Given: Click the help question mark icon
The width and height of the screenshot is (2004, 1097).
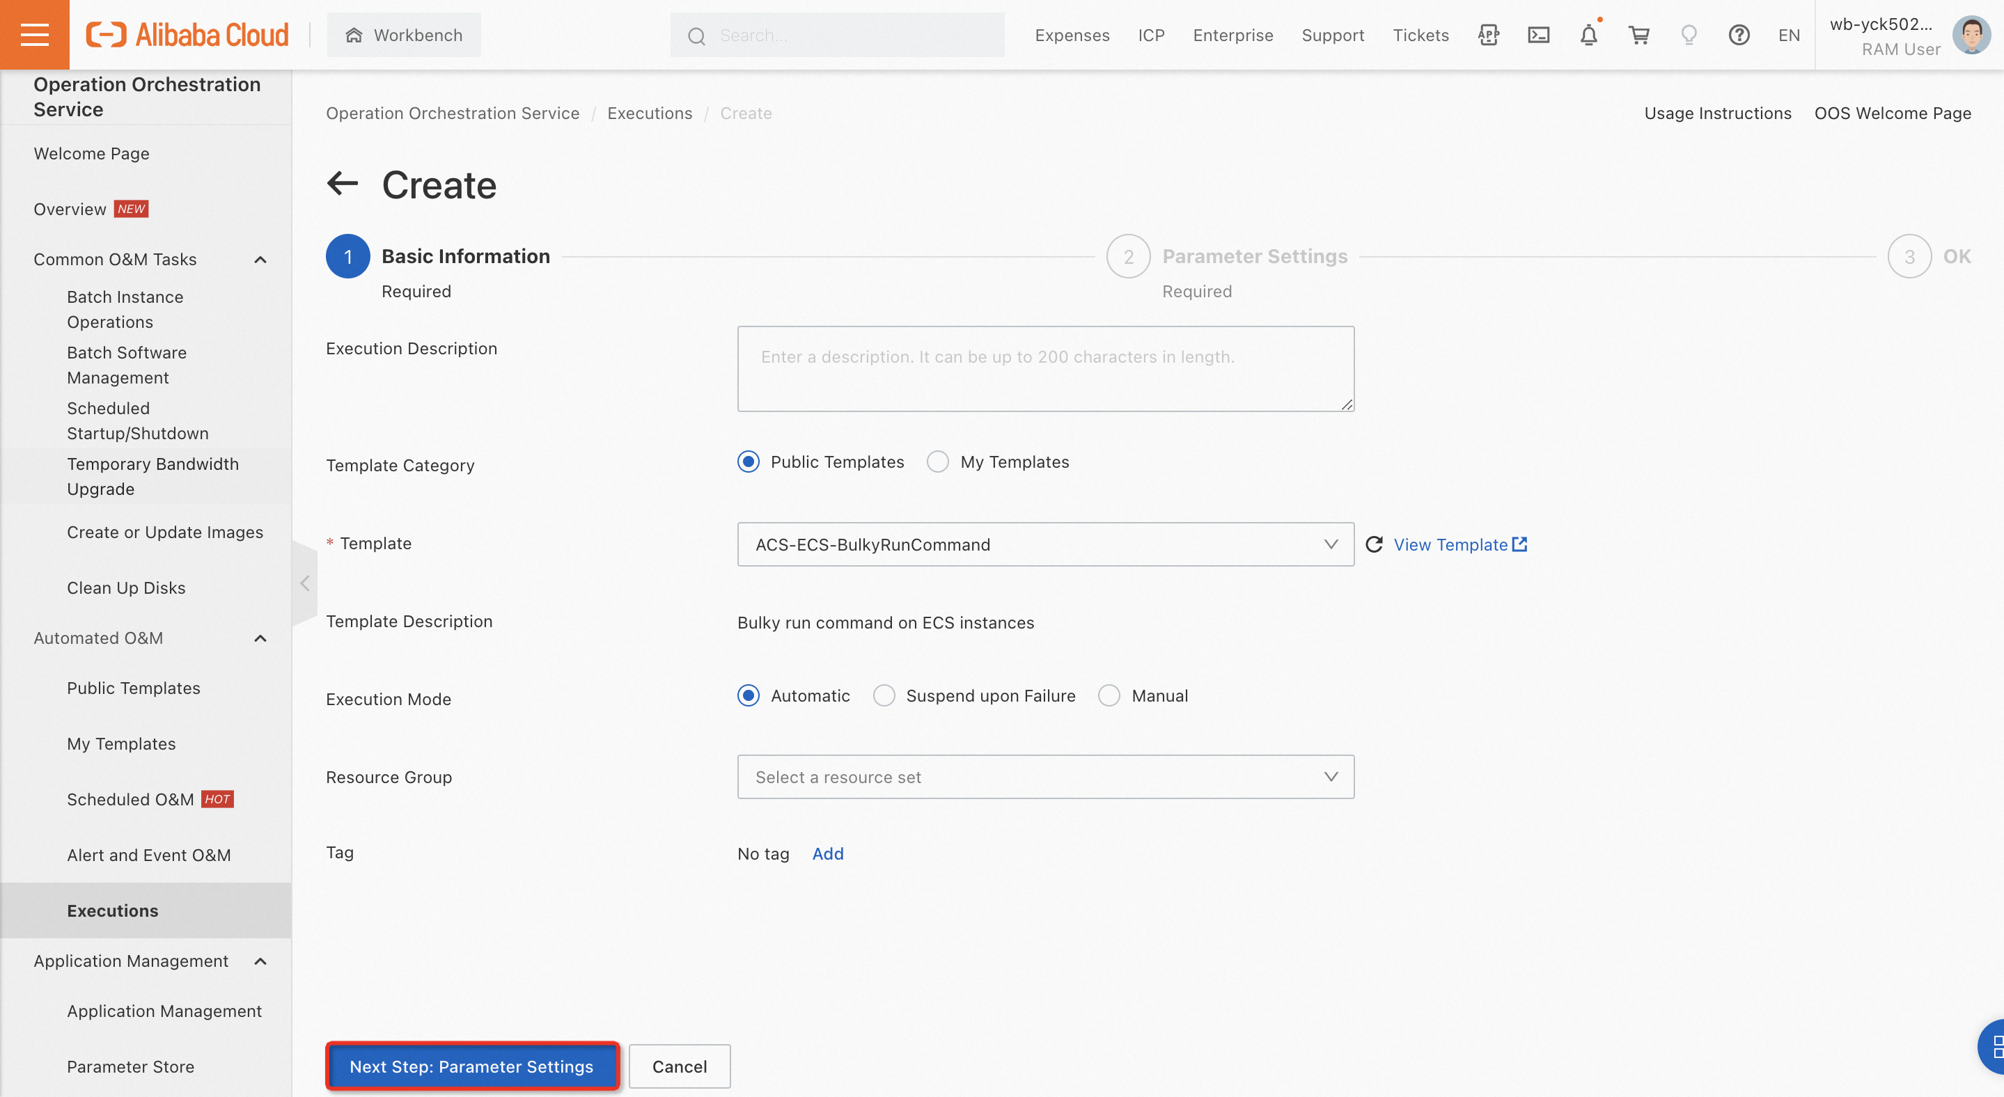Looking at the screenshot, I should pyautogui.click(x=1739, y=35).
